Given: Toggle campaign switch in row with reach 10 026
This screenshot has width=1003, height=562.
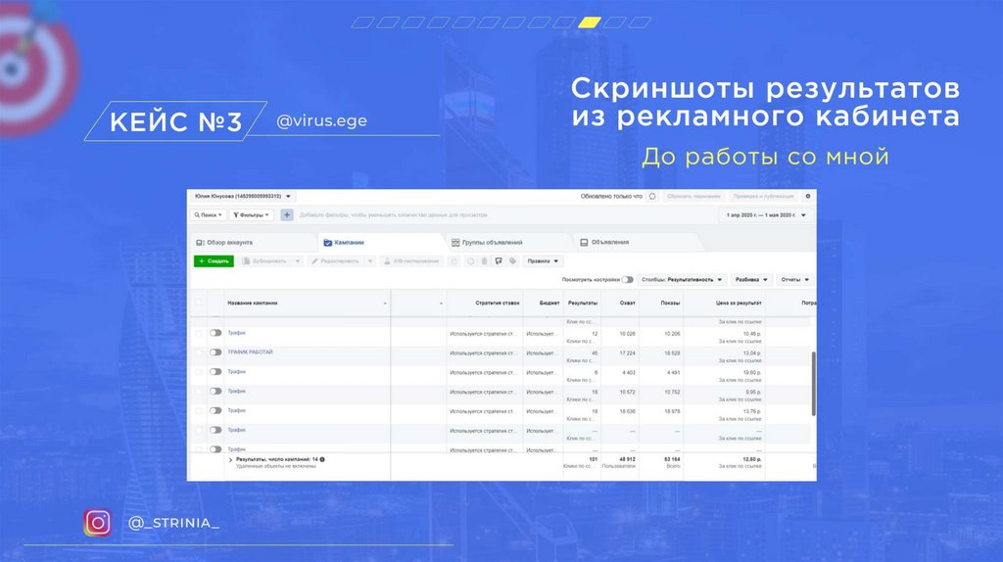Looking at the screenshot, I should 215,333.
